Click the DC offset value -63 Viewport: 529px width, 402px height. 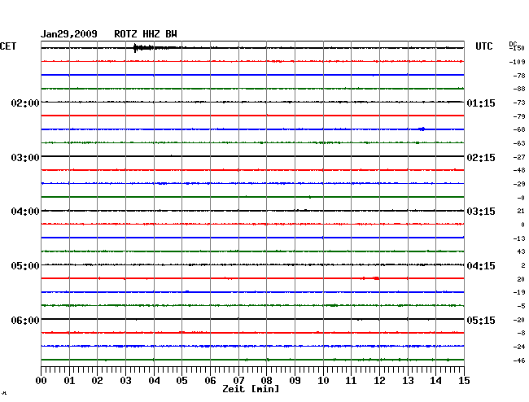click(x=519, y=143)
